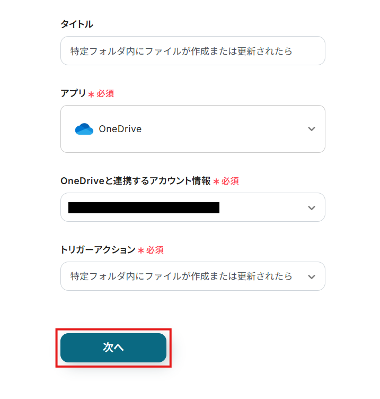The width and height of the screenshot is (380, 399).
Task: Open the account info dropdown chevron
Action: click(x=312, y=207)
